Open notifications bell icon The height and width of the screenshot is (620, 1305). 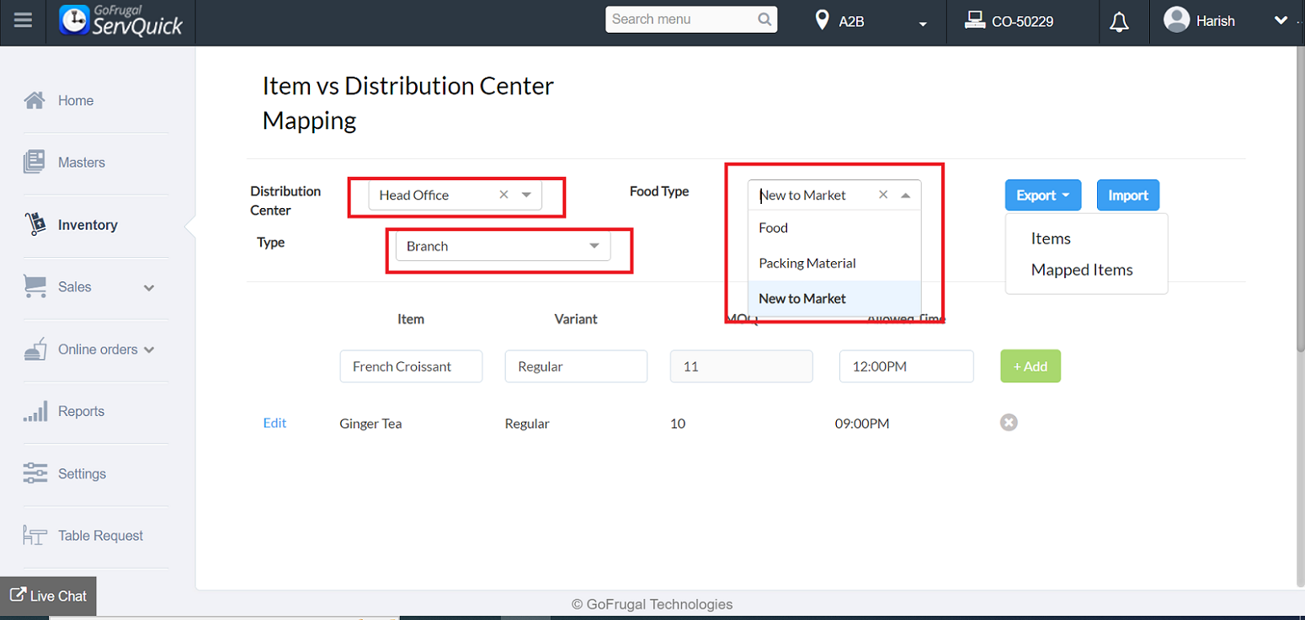point(1119,22)
